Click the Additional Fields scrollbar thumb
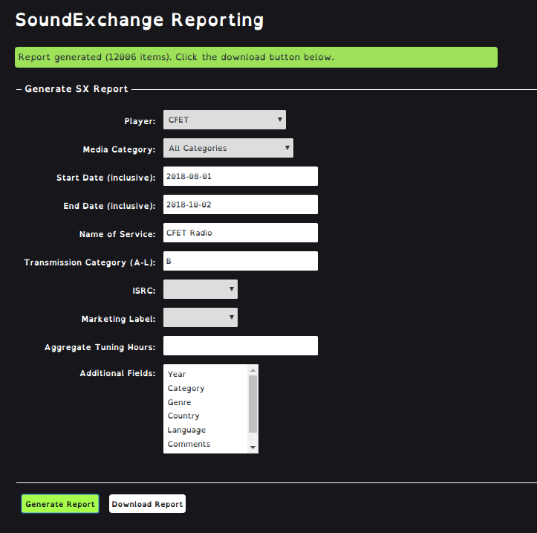Screen dimensions: 537x533 click(253, 404)
